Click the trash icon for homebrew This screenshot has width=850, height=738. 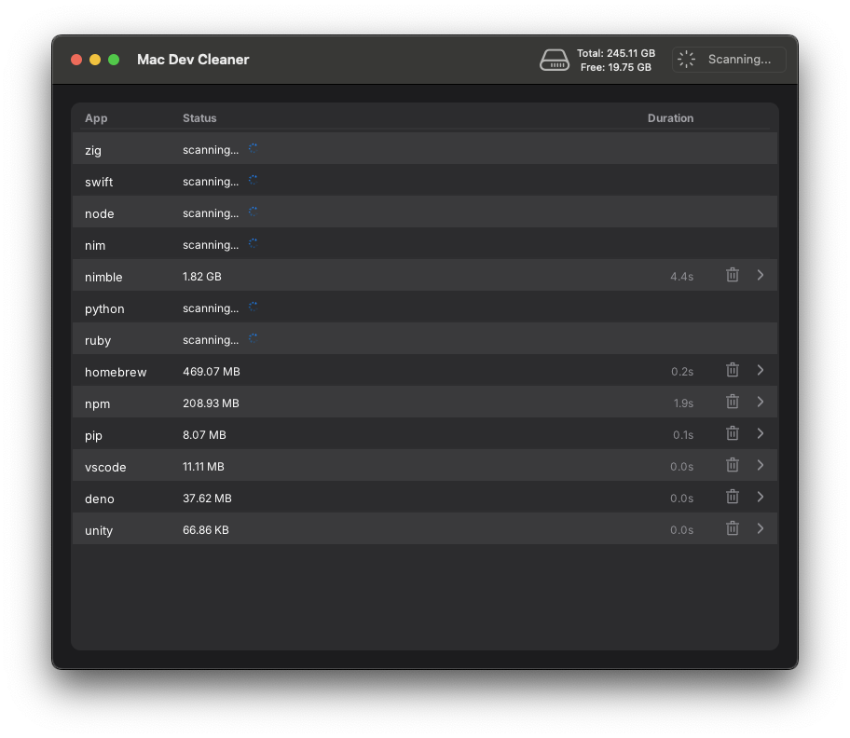[x=733, y=370]
